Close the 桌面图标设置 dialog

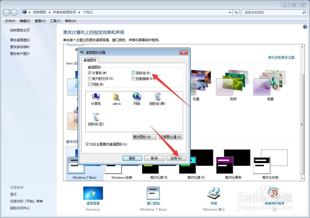[x=184, y=52]
